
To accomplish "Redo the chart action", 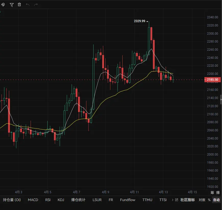I will 36,5.
